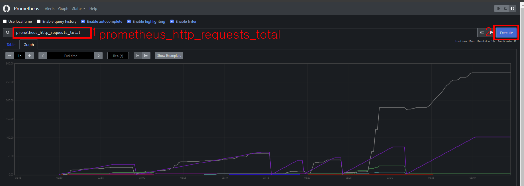Image resolution: width=524 pixels, height=186 pixels.
Task: Click the 250.00 y-axis label
Action: pos(10,82)
